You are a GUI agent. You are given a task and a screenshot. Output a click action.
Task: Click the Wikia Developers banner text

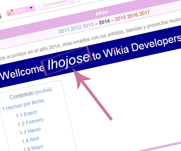[x=142, y=47]
